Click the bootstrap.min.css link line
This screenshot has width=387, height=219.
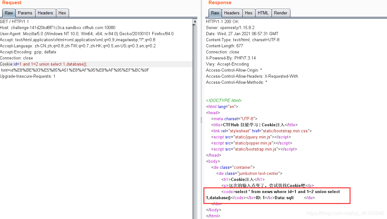[x=261, y=131]
